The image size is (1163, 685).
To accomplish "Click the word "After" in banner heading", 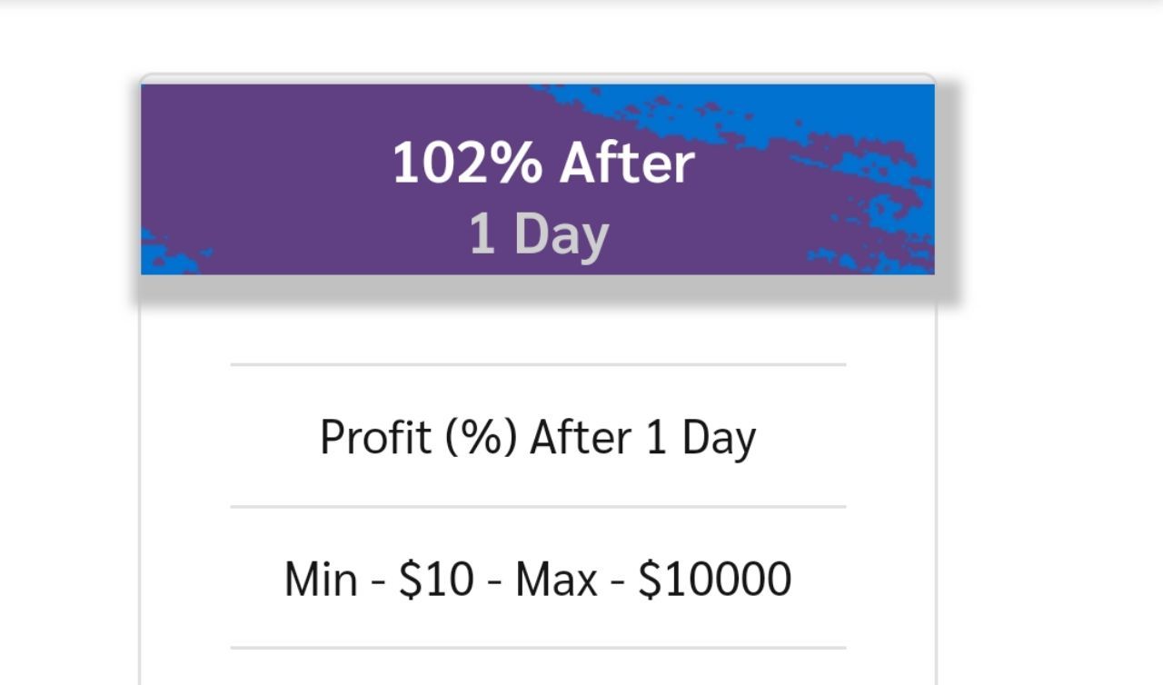I will [x=627, y=164].
